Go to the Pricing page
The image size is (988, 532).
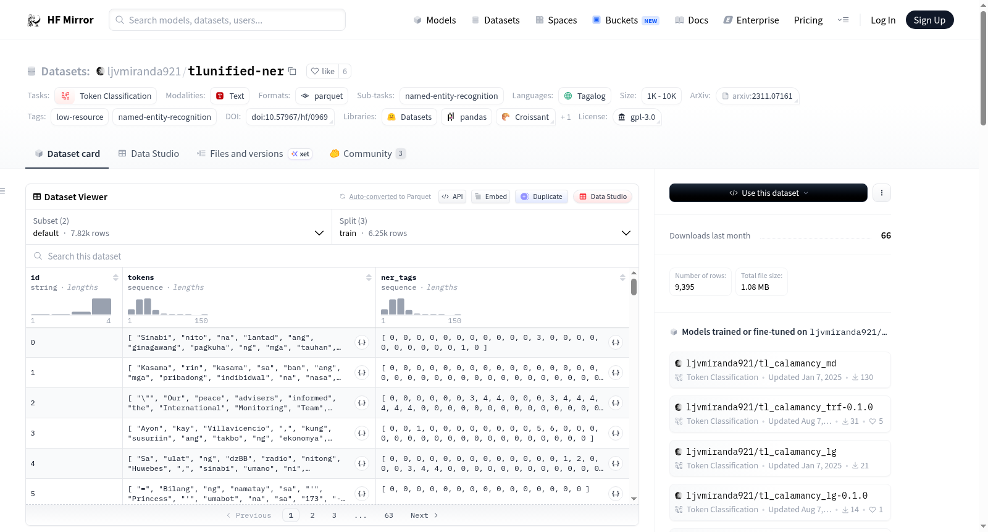pos(808,20)
